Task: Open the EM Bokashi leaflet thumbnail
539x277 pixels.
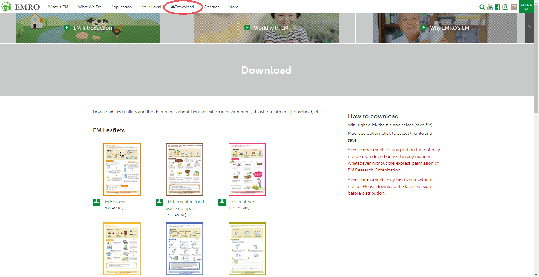Action: click(122, 169)
